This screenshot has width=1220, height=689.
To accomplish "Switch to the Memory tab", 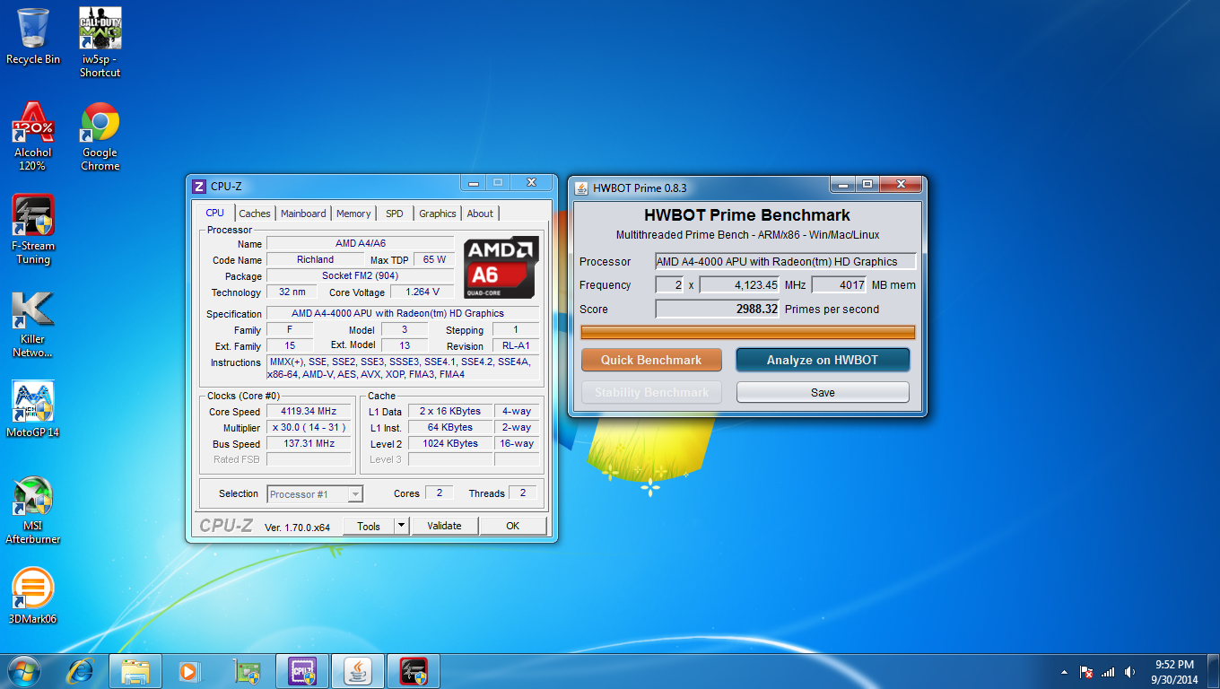I will (x=353, y=214).
